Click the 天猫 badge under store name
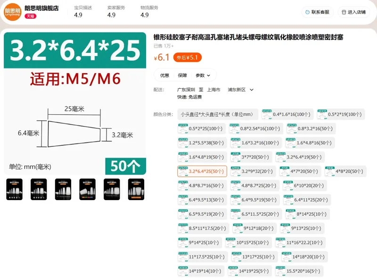Image resolution: width=377 pixels, height=278 pixels. click(30, 16)
